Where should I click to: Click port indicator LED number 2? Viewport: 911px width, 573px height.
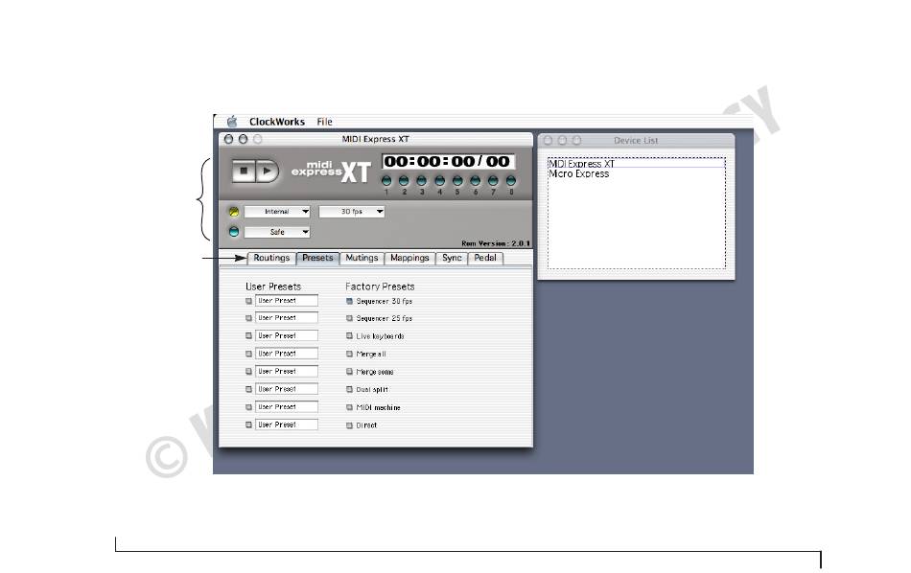click(404, 180)
